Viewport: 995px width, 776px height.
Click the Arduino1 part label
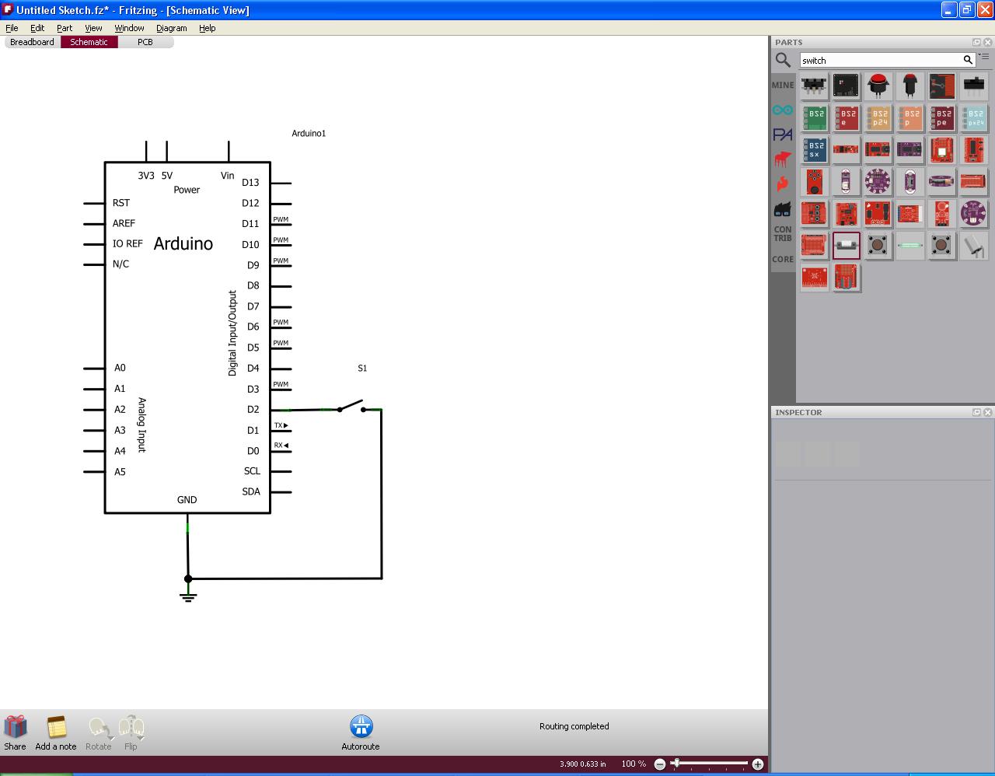pyautogui.click(x=309, y=133)
